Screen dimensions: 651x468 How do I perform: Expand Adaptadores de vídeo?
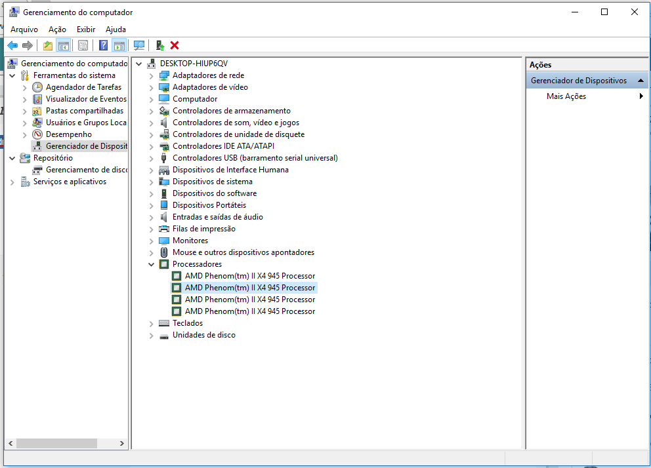pyautogui.click(x=151, y=87)
